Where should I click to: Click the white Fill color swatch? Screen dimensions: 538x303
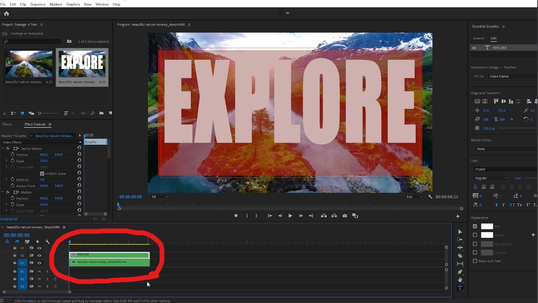tap(487, 226)
